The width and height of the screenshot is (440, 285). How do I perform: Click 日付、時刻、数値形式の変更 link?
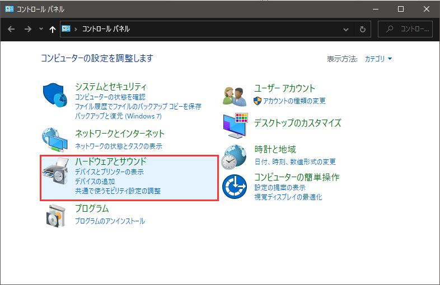point(295,161)
